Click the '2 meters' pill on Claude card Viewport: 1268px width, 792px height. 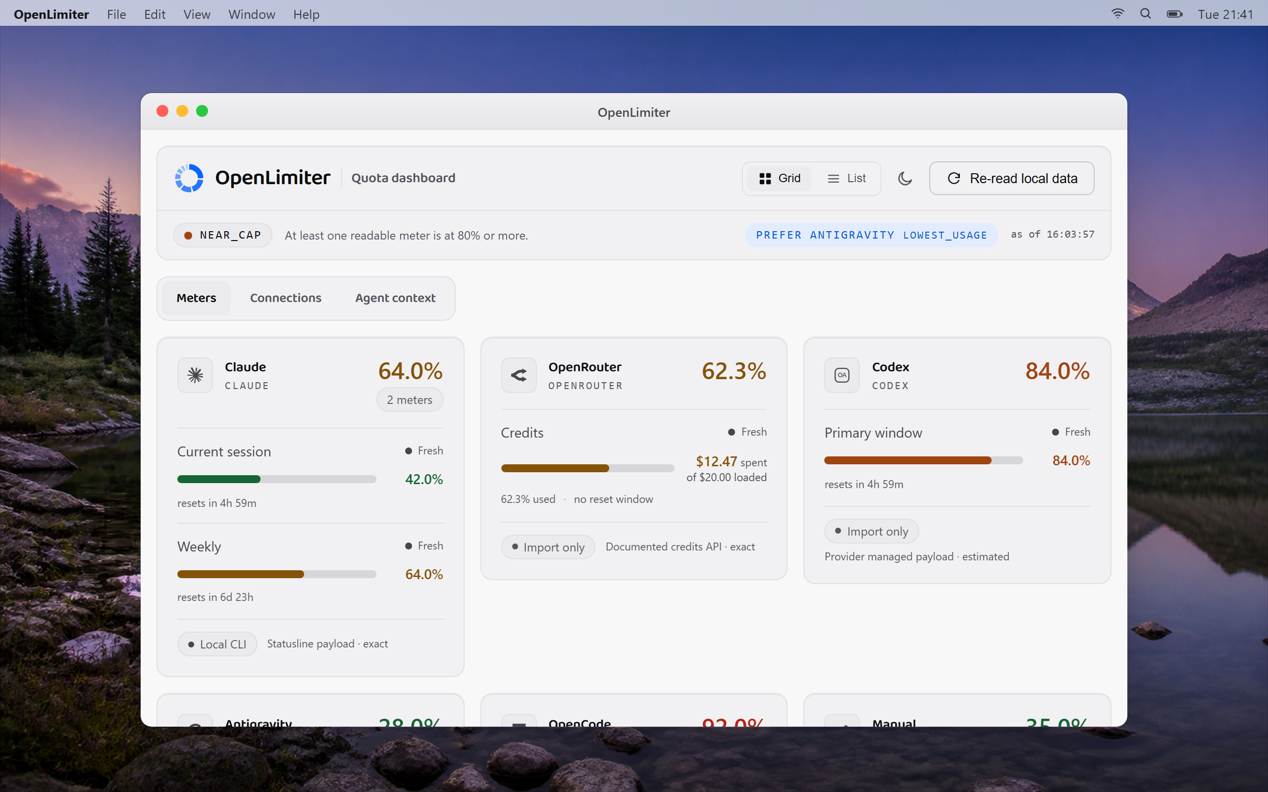point(410,400)
